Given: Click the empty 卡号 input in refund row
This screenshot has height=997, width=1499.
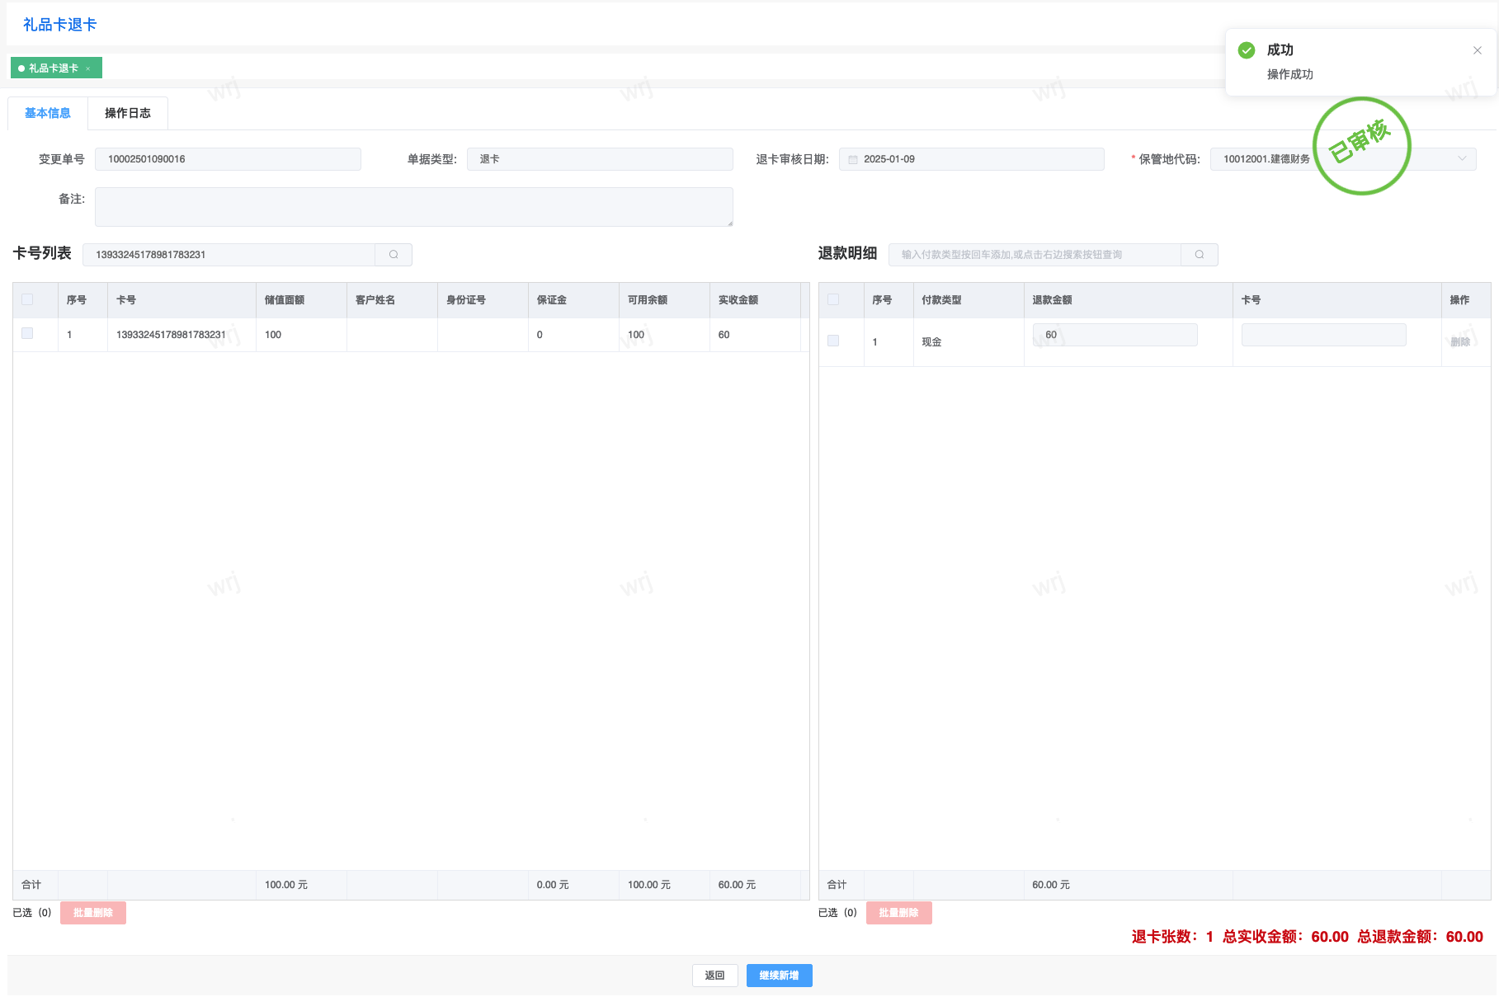Looking at the screenshot, I should [1323, 335].
